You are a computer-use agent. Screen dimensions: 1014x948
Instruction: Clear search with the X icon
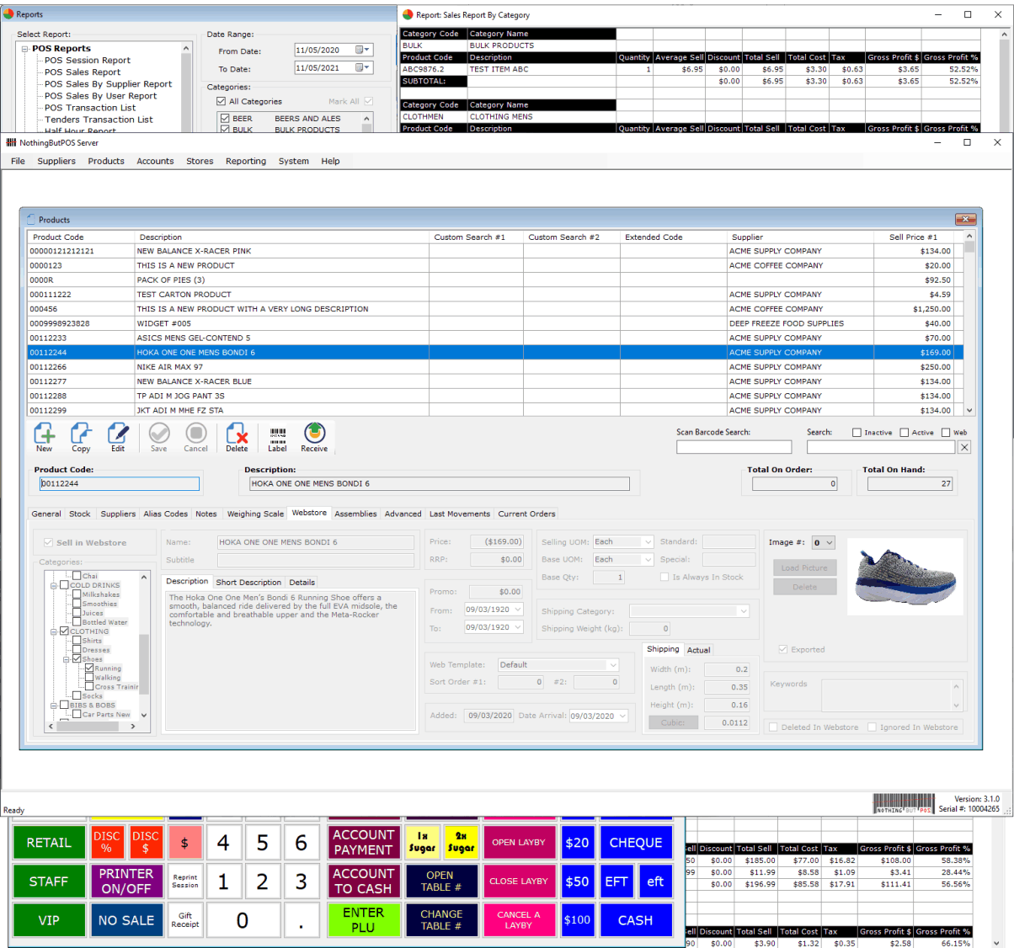[x=964, y=448]
